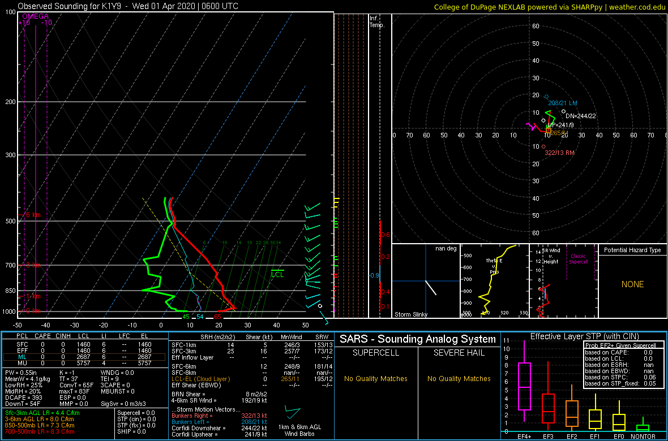
Task: Click '850-500mb LR = 7.3 C/km'
Action: tap(40, 425)
